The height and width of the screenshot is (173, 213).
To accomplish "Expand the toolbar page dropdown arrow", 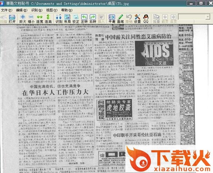I will (208, 17).
